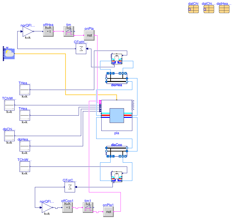Click the QTotH... text label

click(81, 42)
